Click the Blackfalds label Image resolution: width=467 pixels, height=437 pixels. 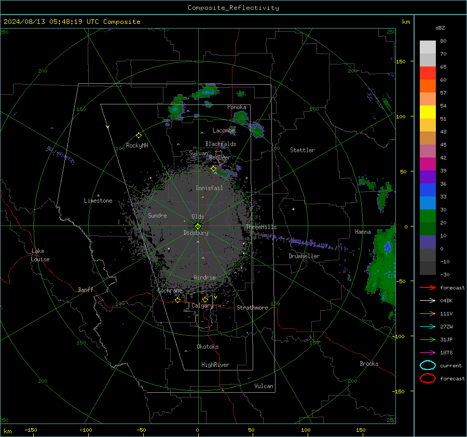[221, 144]
